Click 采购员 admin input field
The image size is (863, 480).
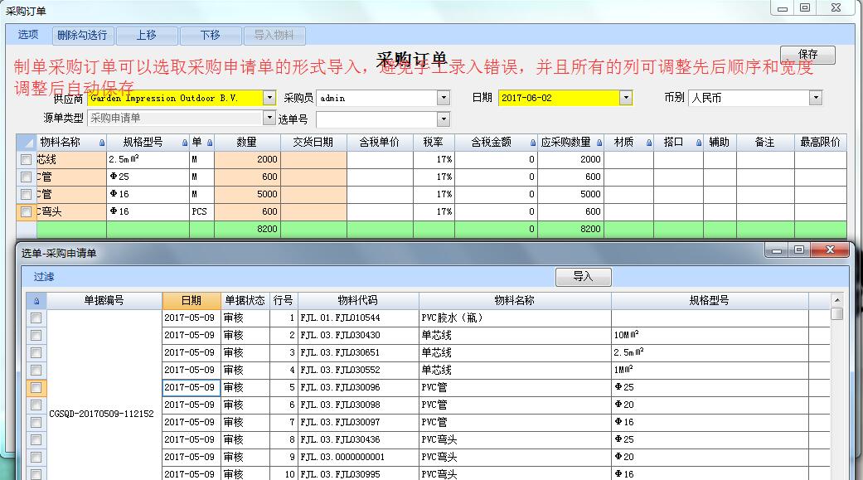click(377, 98)
